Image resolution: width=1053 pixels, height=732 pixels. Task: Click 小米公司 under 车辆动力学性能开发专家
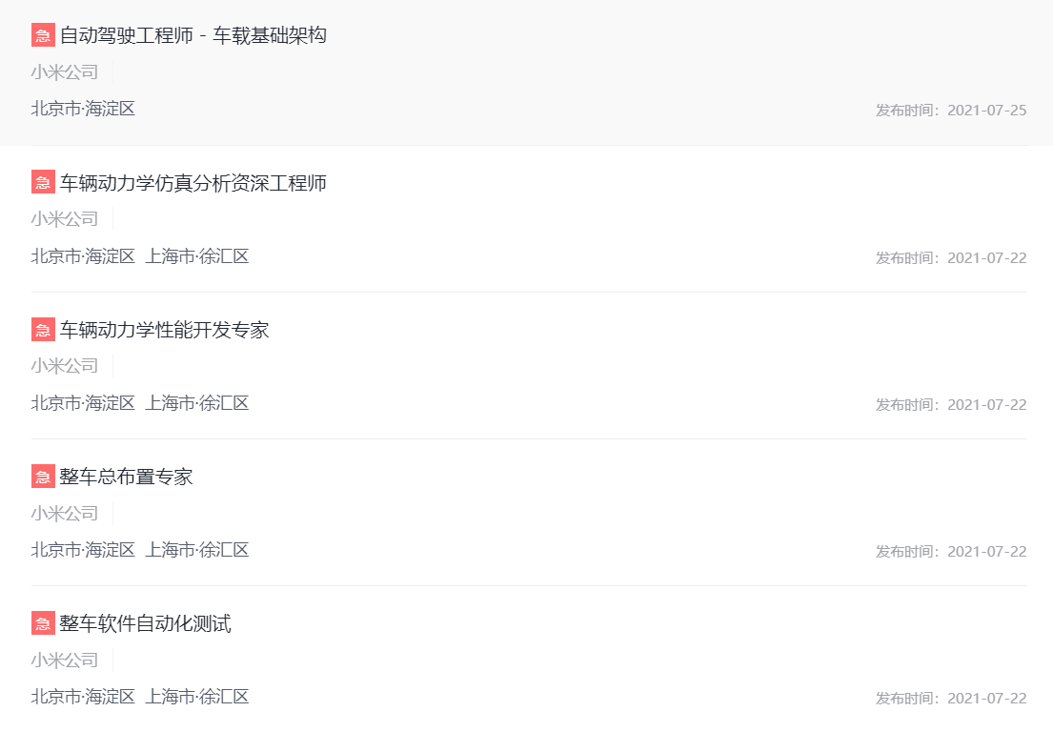tap(65, 366)
